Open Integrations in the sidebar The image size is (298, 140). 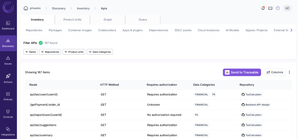[x=8, y=131]
